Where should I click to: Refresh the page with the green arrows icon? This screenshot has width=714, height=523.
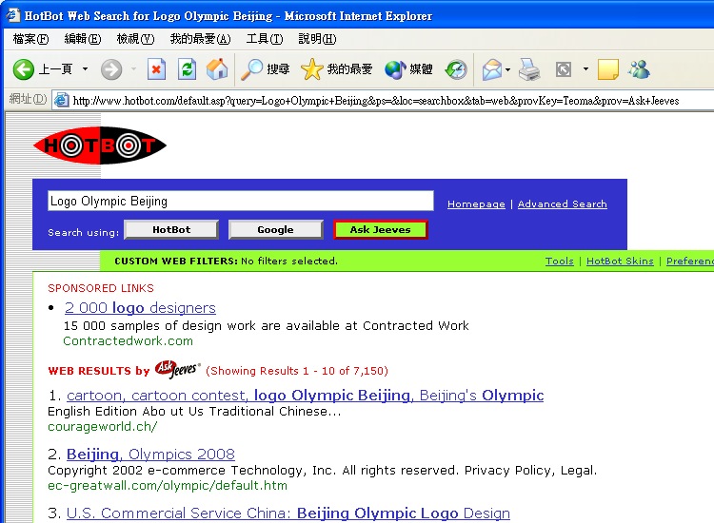coord(187,69)
